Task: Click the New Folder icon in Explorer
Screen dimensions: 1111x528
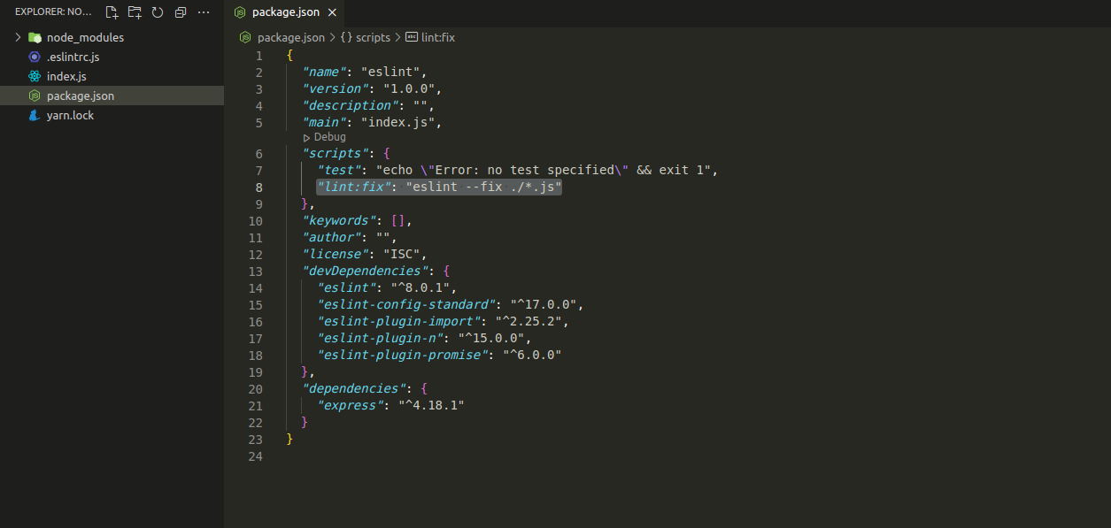Action: click(135, 12)
